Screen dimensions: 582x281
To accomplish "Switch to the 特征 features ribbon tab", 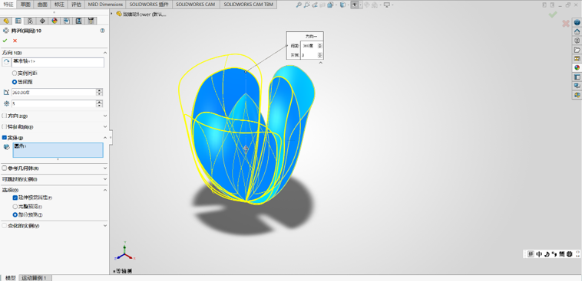I will point(8,5).
